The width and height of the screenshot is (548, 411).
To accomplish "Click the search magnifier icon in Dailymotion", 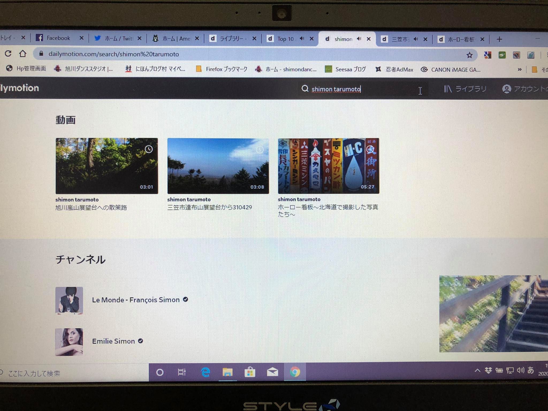I will pos(305,89).
